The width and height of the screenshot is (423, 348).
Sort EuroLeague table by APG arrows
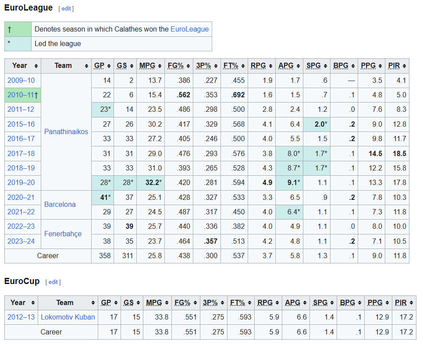tap(298, 66)
